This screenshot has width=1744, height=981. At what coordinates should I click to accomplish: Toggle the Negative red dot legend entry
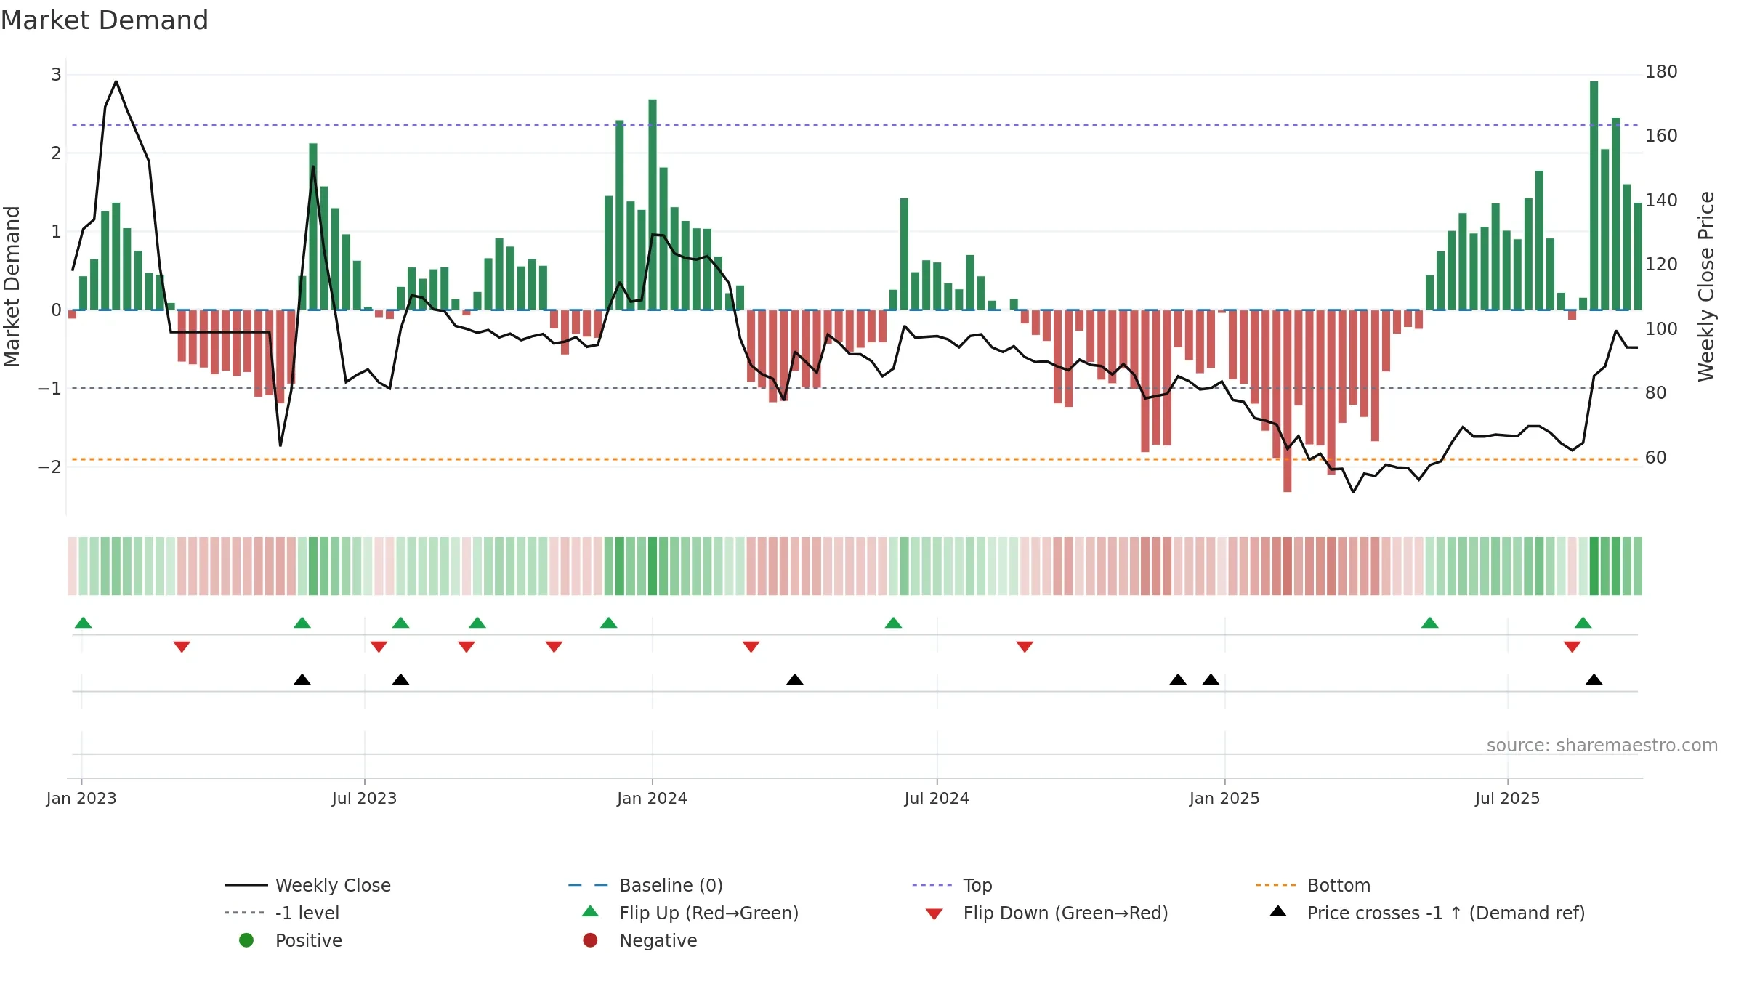(639, 940)
